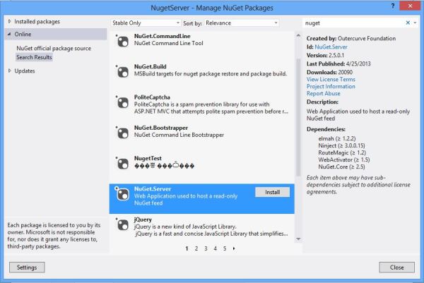Clear the search box with the X icon
Viewport: 424px width, 283px height.
[x=407, y=23]
